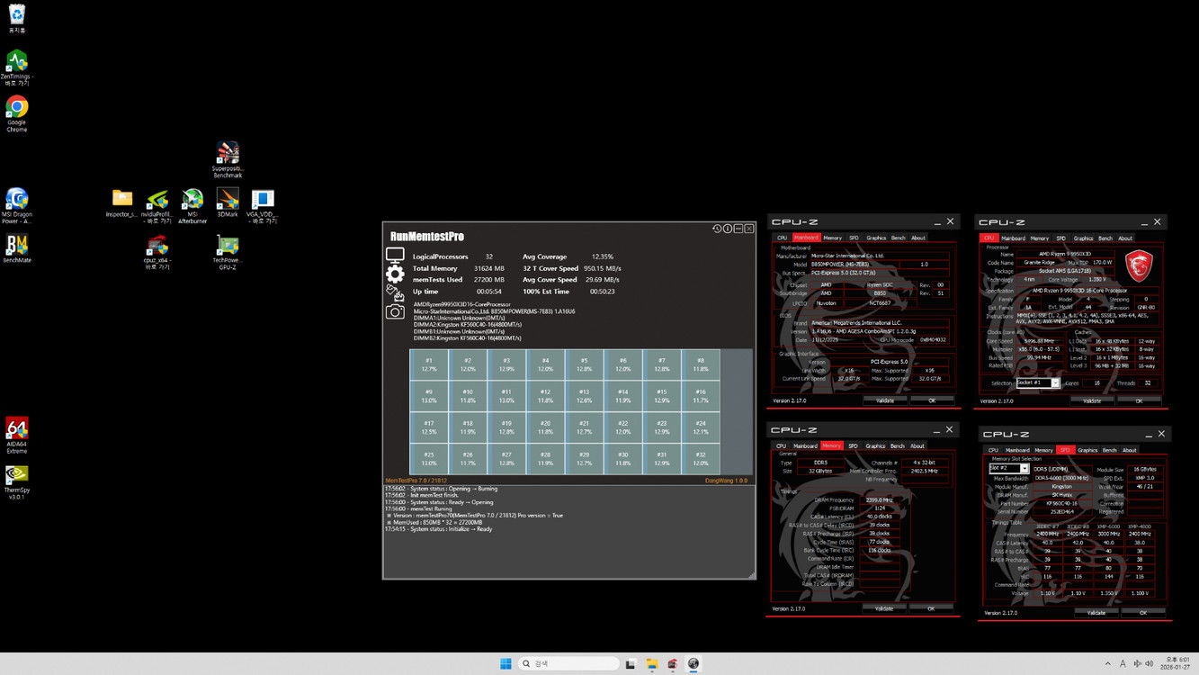Click OK in the CPU-Z CPU window

[1139, 401]
